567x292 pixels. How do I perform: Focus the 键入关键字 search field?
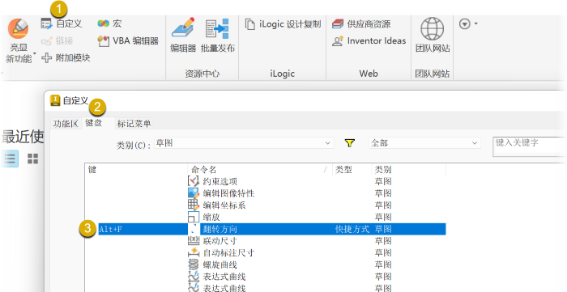coord(530,146)
